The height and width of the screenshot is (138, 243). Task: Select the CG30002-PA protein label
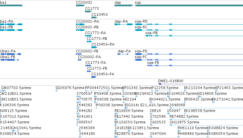[89, 57]
